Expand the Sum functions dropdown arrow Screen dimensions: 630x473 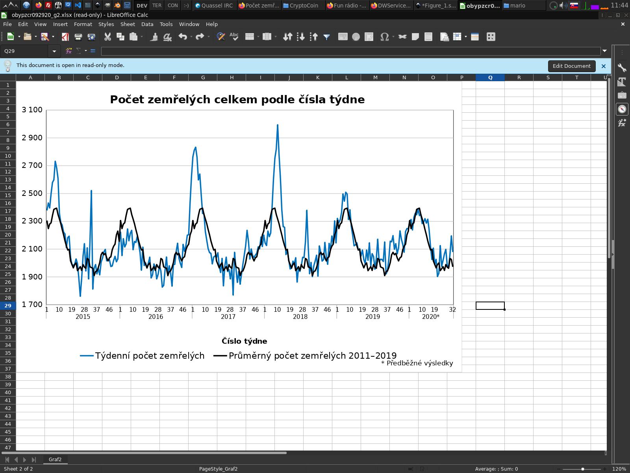85,51
